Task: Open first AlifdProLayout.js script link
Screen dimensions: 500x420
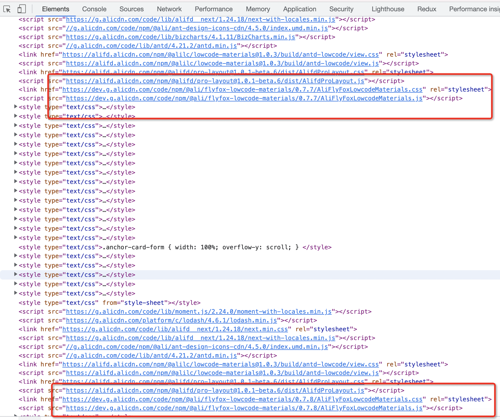Action: [x=215, y=81]
